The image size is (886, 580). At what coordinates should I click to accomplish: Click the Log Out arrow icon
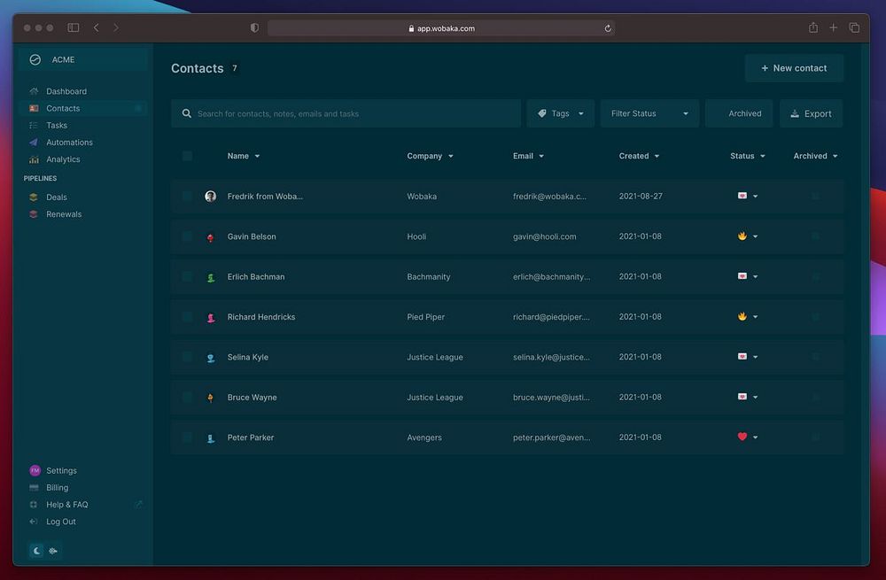pos(34,522)
